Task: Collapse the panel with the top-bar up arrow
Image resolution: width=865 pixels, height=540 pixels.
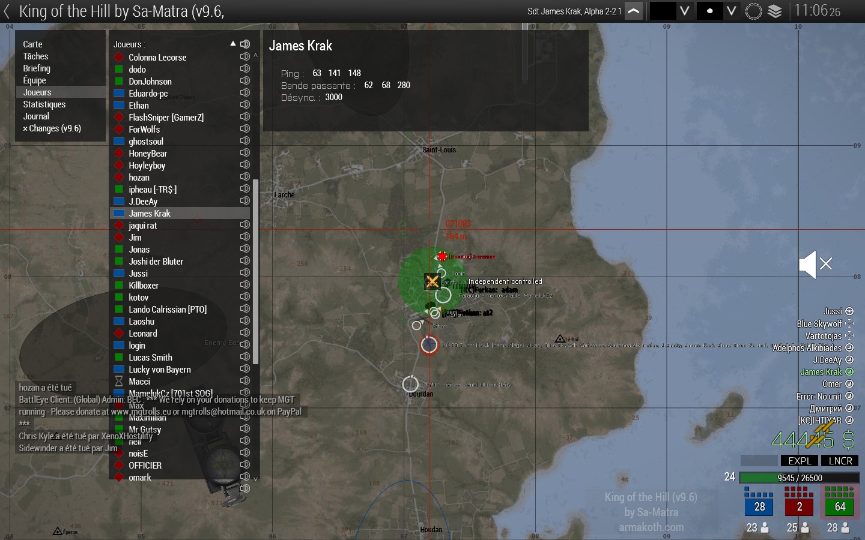Action: [x=634, y=11]
